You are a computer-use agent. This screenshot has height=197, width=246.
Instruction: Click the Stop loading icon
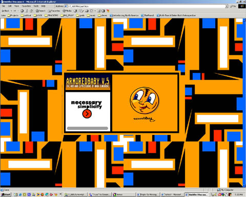tap(22, 11)
